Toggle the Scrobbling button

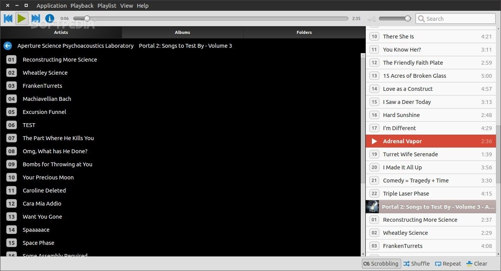[381, 264]
